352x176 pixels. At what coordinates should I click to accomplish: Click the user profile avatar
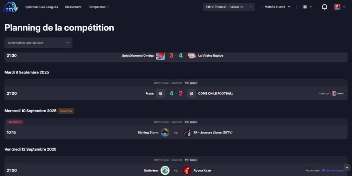tap(337, 7)
